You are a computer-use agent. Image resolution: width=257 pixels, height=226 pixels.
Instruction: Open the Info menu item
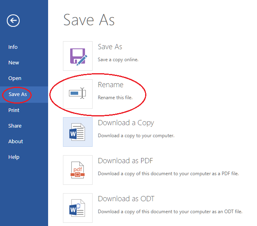13,47
